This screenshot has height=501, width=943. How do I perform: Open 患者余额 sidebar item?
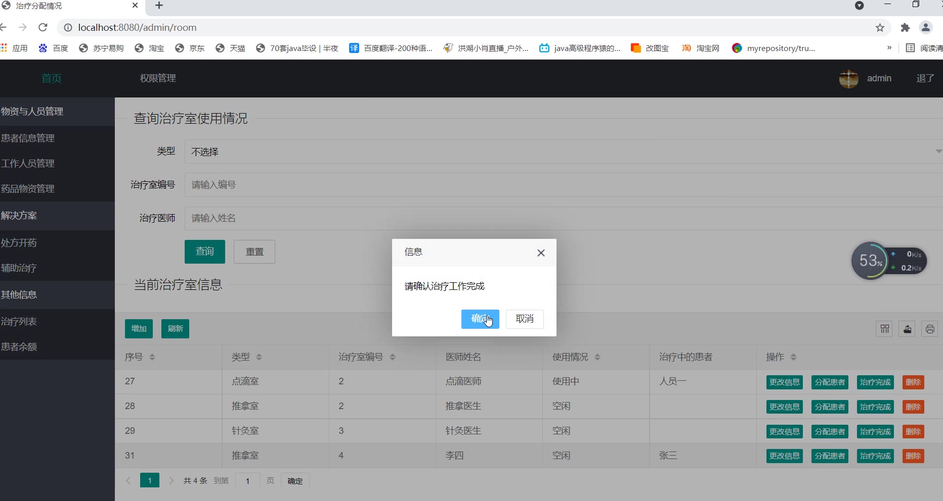pyautogui.click(x=57, y=347)
